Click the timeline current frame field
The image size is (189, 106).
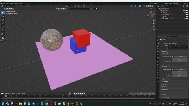[x=132, y=94]
